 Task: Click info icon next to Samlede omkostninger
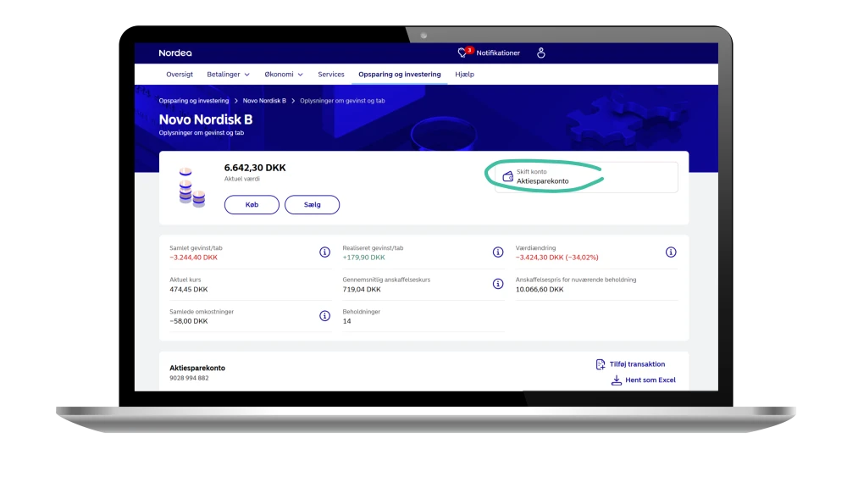click(x=324, y=316)
